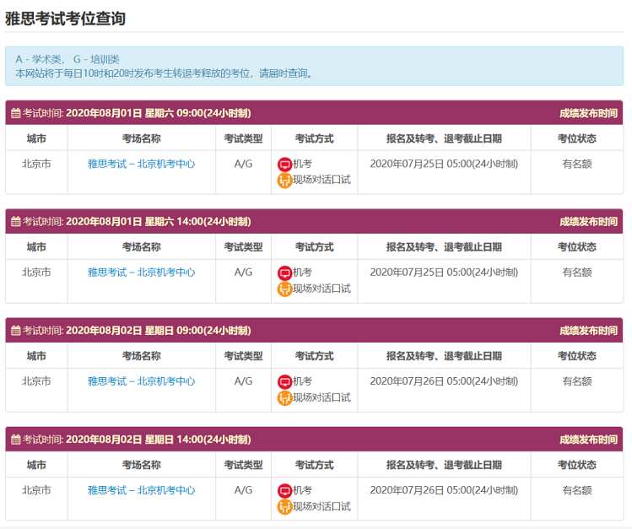Click the calendar icon for the 08月02日 14:00 exam
The width and height of the screenshot is (632, 529).
click(x=15, y=440)
